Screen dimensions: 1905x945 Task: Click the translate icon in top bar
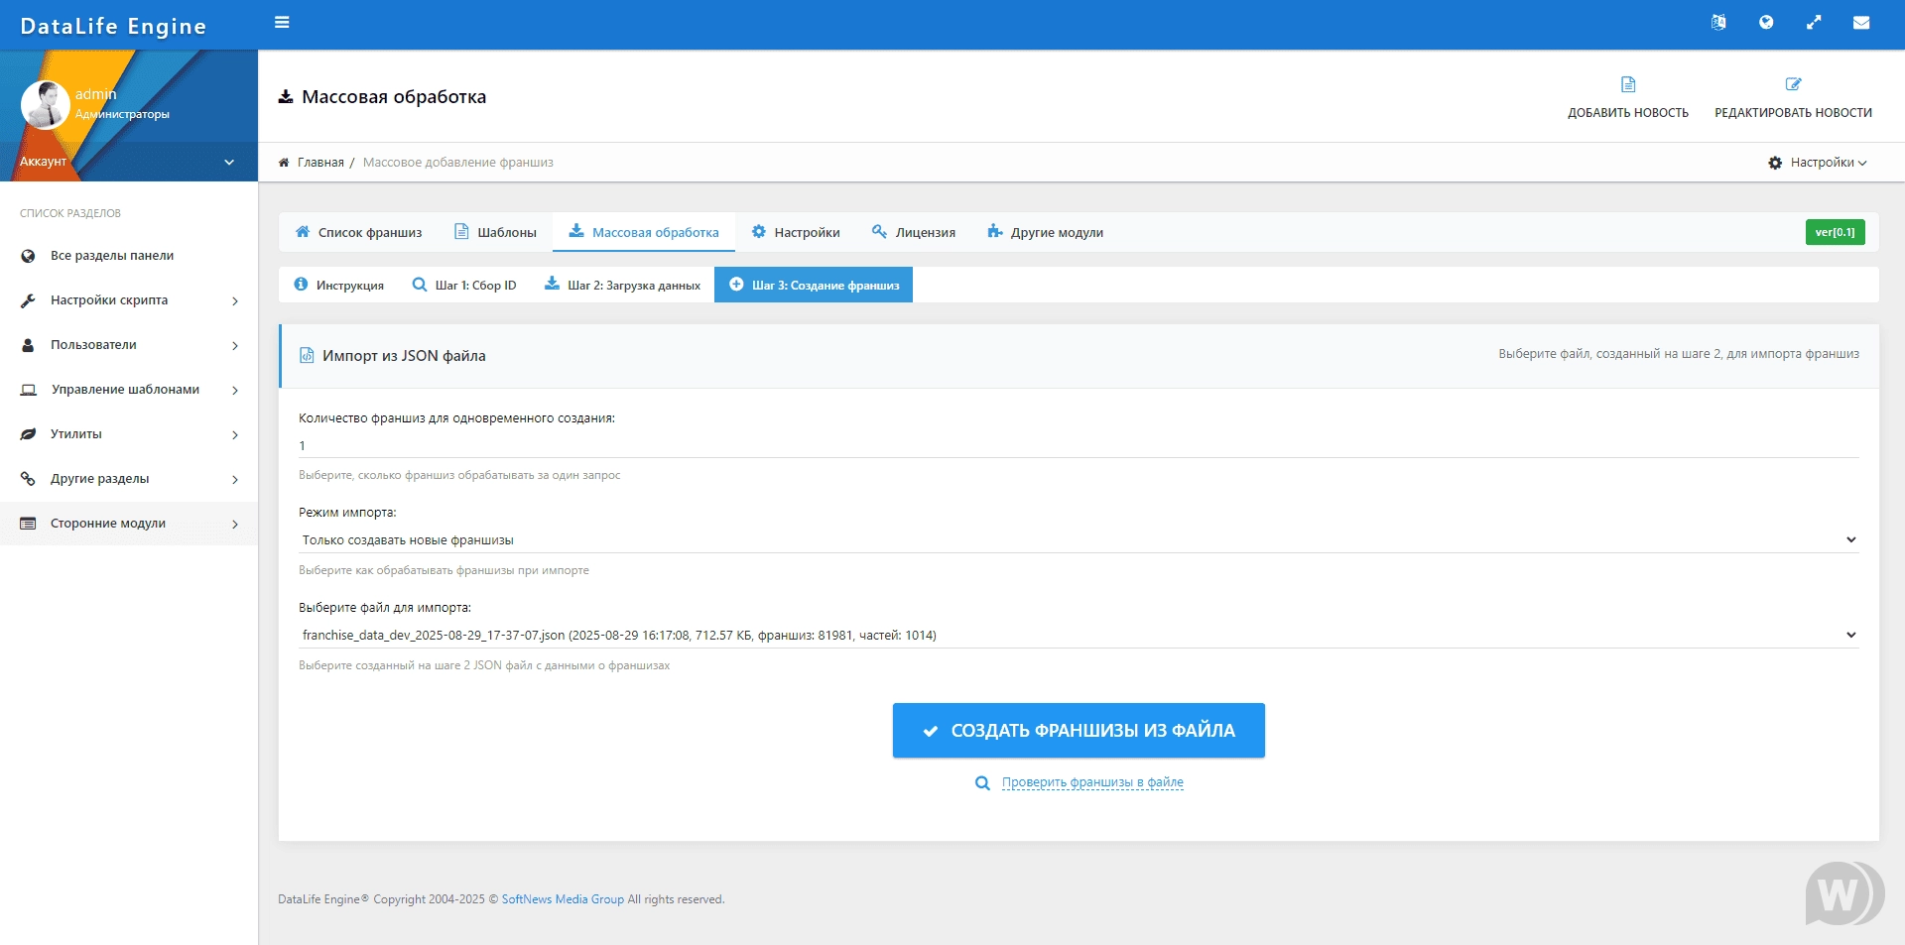[1718, 23]
